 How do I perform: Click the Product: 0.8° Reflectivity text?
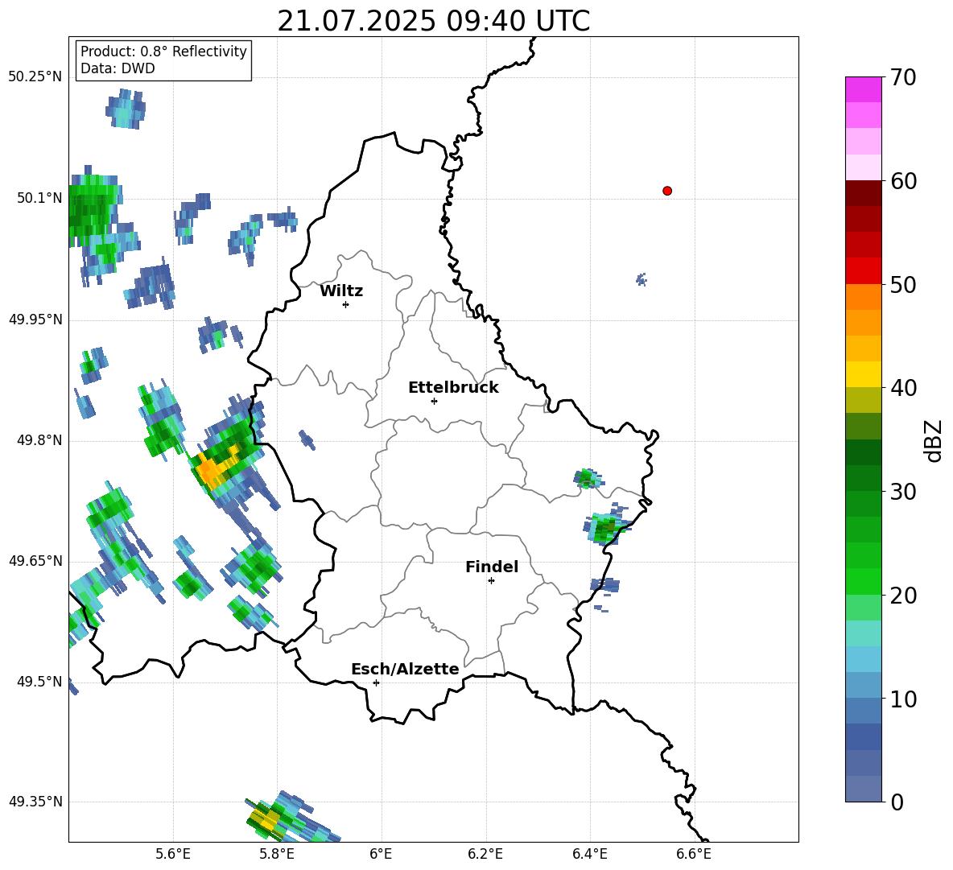(163, 52)
